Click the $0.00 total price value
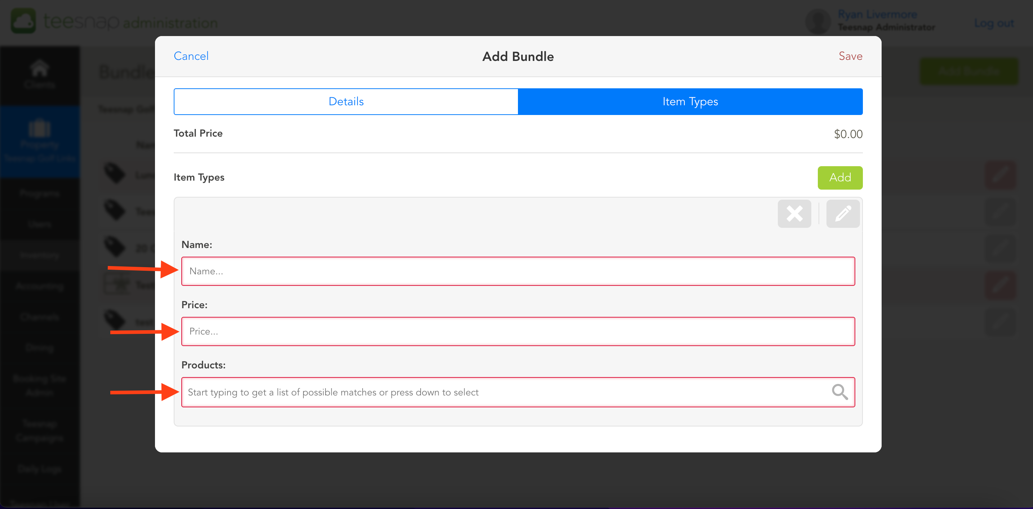 (x=848, y=134)
